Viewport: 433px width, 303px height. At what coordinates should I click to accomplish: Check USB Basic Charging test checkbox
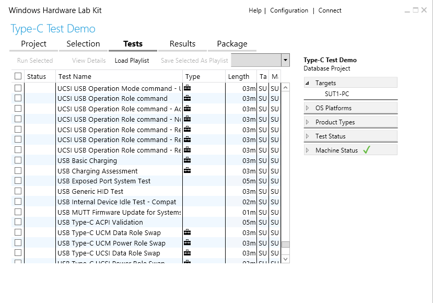coord(18,160)
